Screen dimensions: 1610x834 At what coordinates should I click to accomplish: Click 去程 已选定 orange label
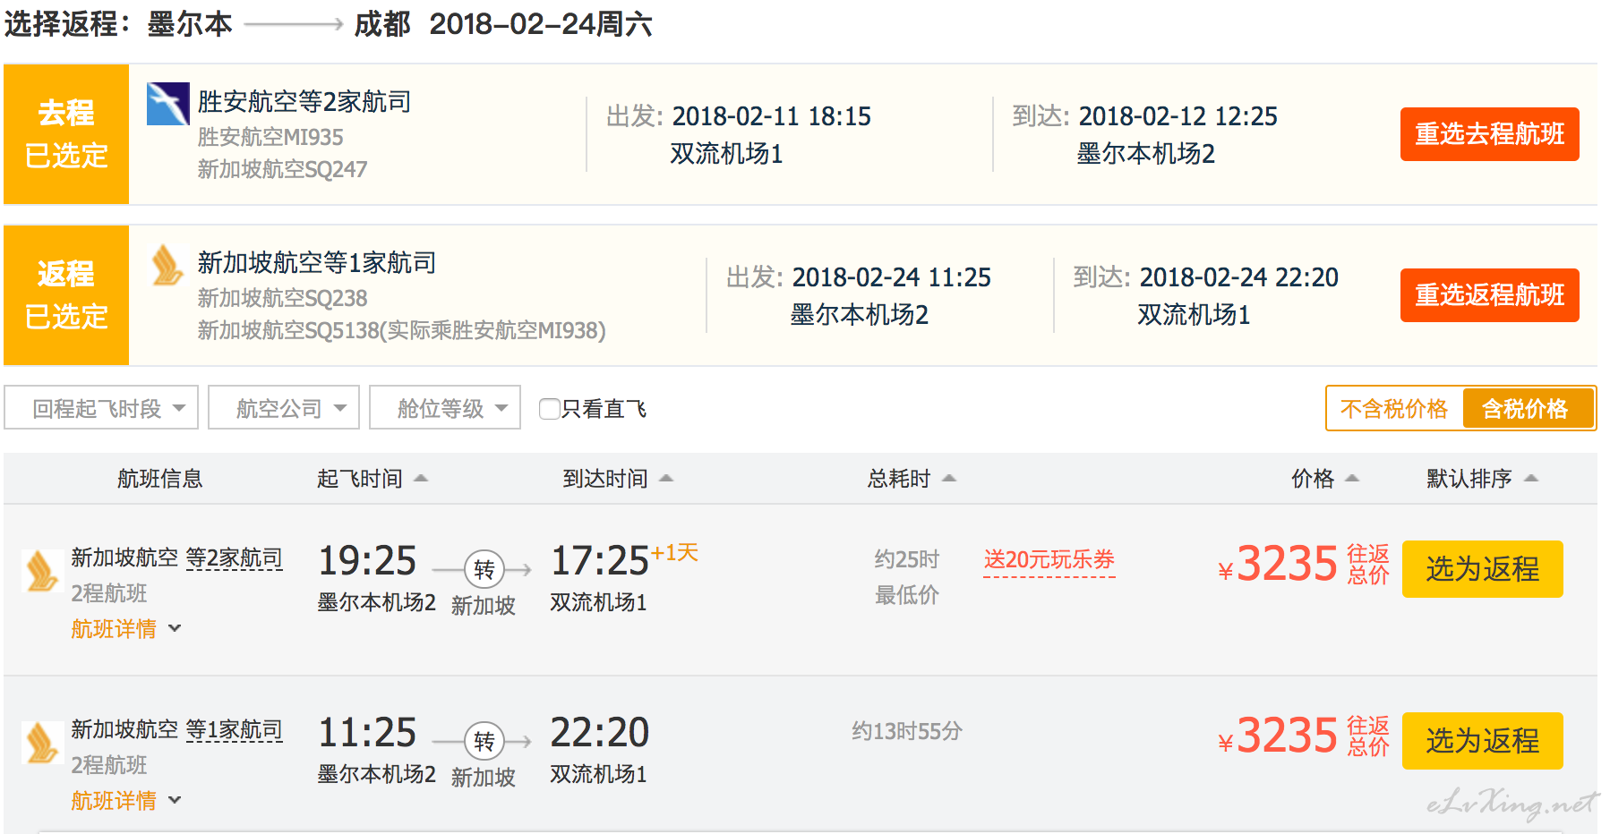pyautogui.click(x=66, y=134)
